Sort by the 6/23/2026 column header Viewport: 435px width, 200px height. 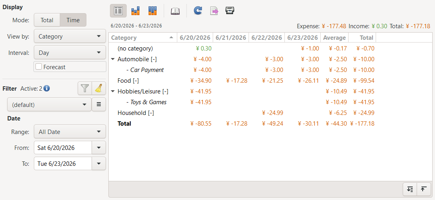pyautogui.click(x=302, y=38)
